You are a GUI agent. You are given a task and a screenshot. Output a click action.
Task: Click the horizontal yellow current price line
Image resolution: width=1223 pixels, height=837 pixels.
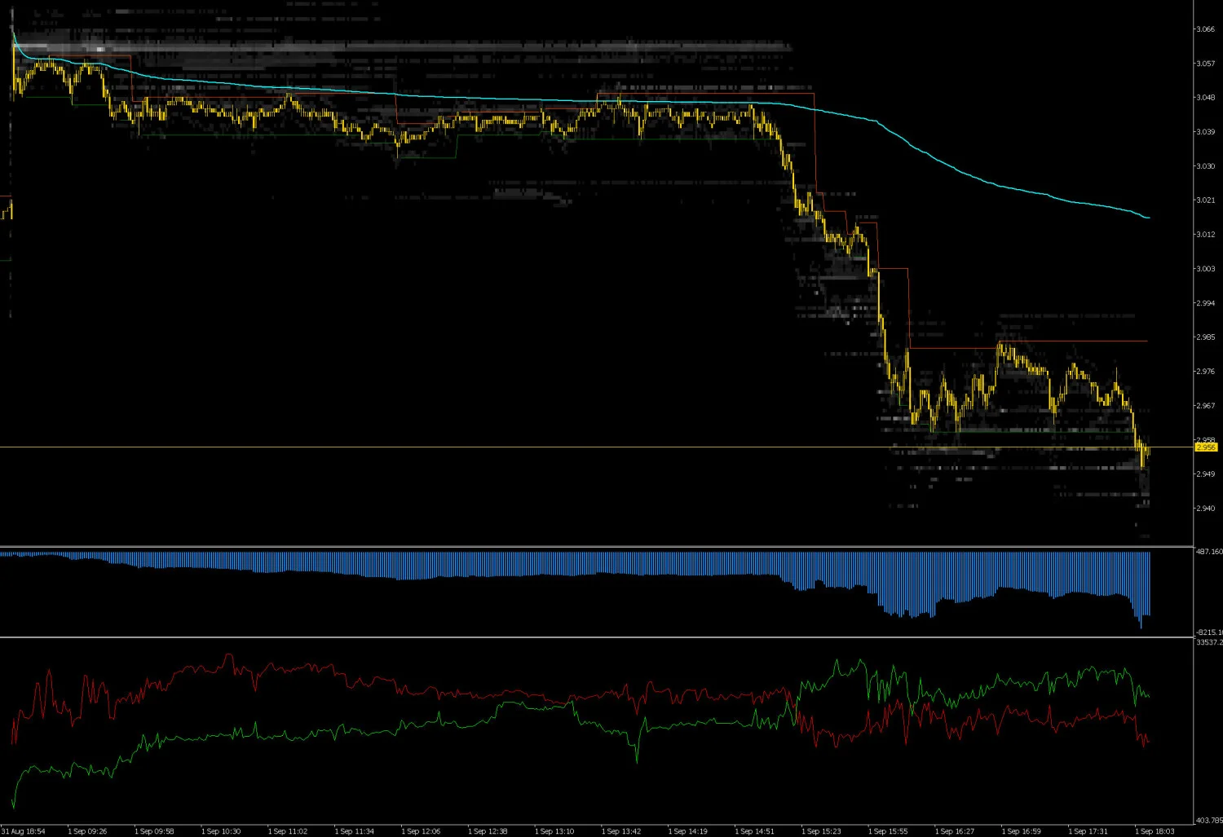597,447
